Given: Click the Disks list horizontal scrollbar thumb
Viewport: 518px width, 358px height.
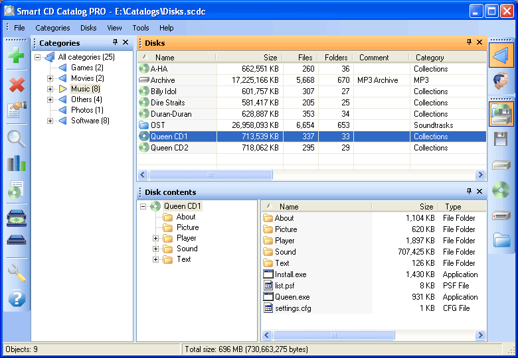Looking at the screenshot, I should [x=210, y=175].
